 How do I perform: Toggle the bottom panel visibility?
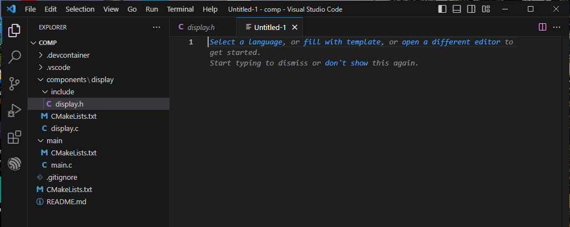[x=457, y=9]
